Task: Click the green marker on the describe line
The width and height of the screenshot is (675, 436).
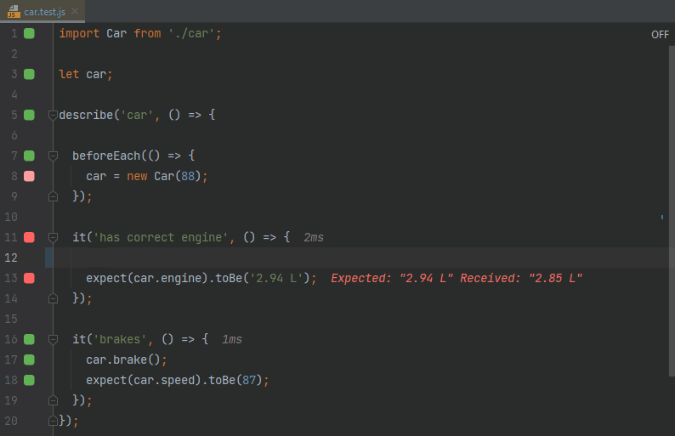Action: tap(29, 115)
